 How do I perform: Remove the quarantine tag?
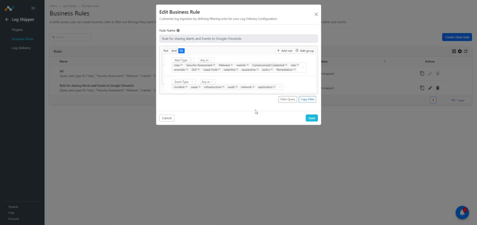[x=257, y=69]
